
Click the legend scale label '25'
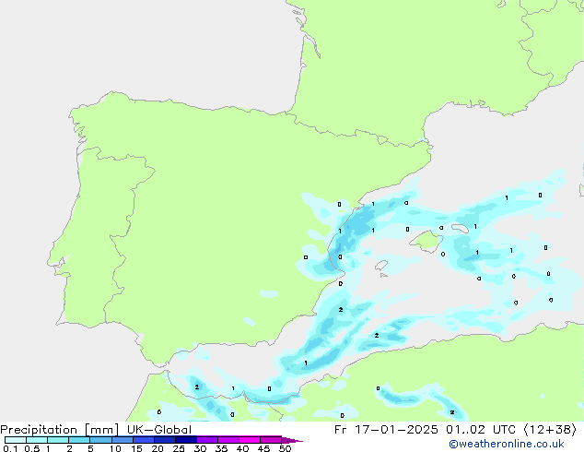(179, 448)
